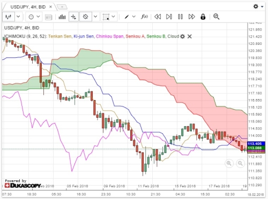Toggle the auto-shift rotate icon
This screenshot has height=199, width=268.
point(86,17)
